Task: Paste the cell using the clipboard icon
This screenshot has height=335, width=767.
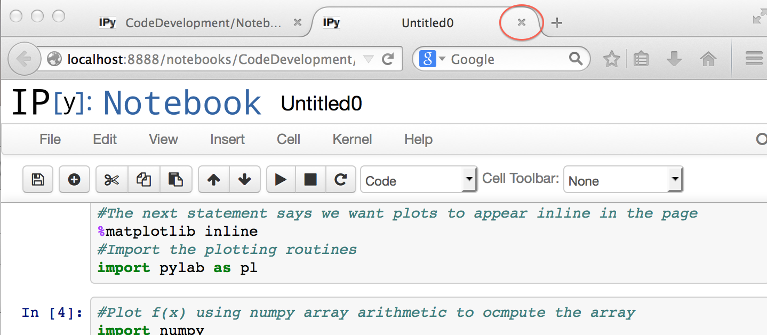Action: coord(175,180)
